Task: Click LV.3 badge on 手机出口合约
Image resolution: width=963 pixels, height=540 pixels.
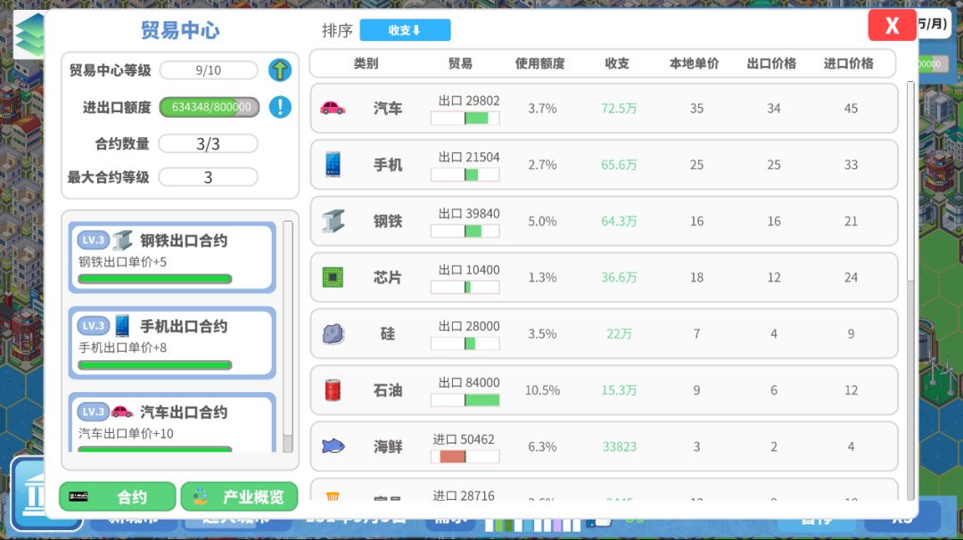Action: [94, 326]
